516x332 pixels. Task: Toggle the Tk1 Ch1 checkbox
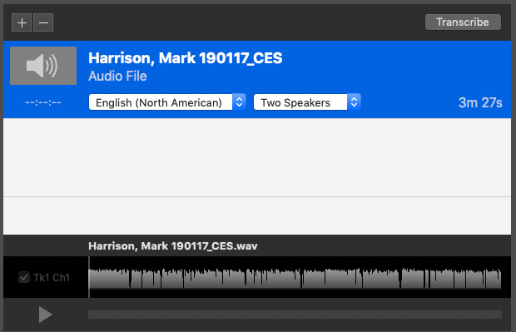click(24, 277)
